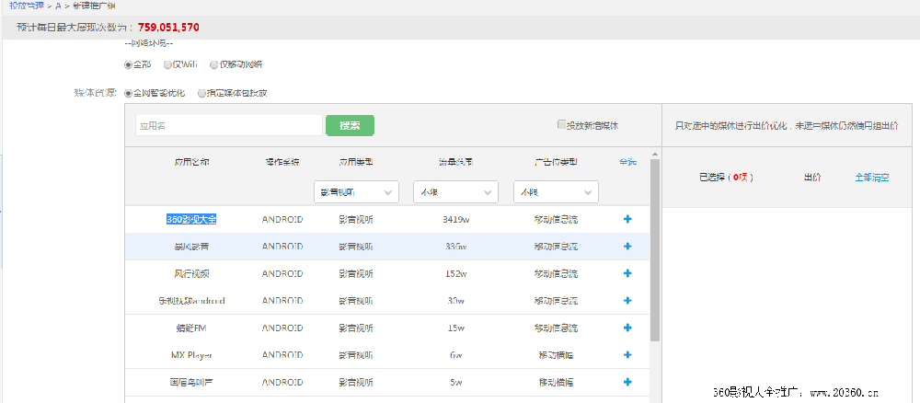Screen dimensions: 920x403
Task: Enable the 投放新增媒体 checkbox
Action: (562, 125)
